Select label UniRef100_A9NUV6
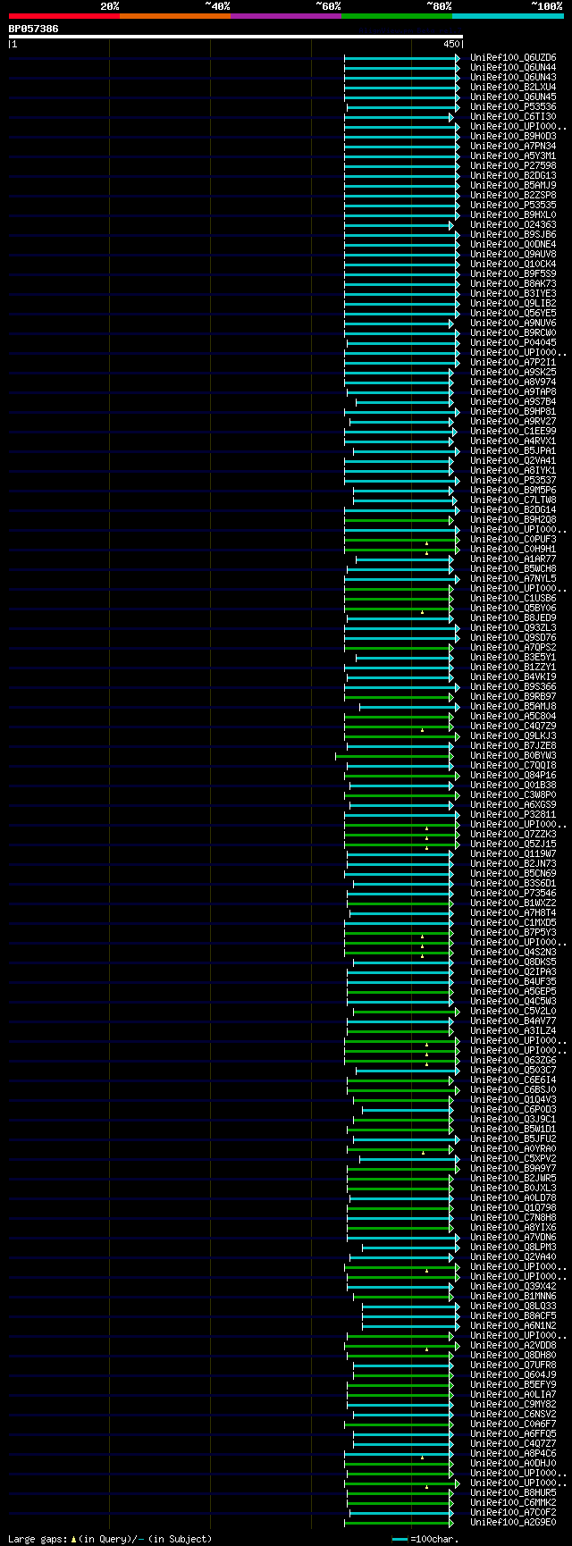 coord(513,323)
